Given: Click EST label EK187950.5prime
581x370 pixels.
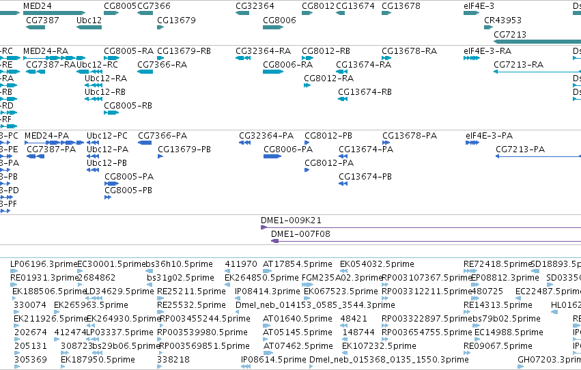Looking at the screenshot, I should click(x=98, y=360).
